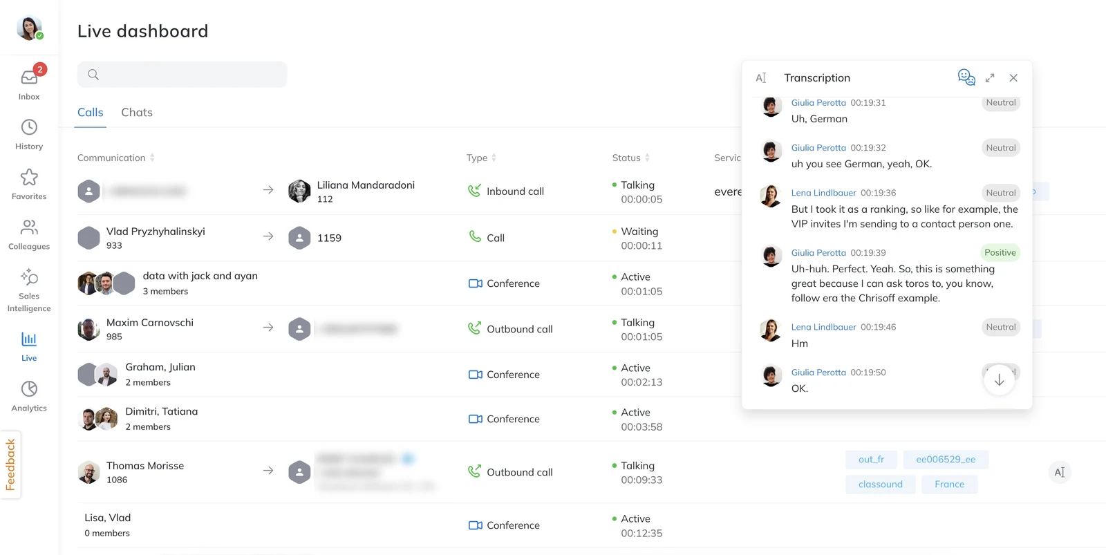Click the out_fr tag

click(x=871, y=460)
